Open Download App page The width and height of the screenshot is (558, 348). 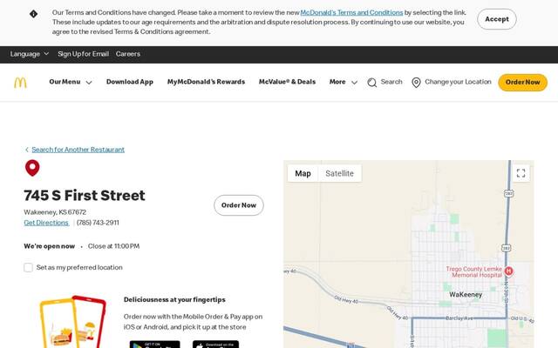point(130,82)
